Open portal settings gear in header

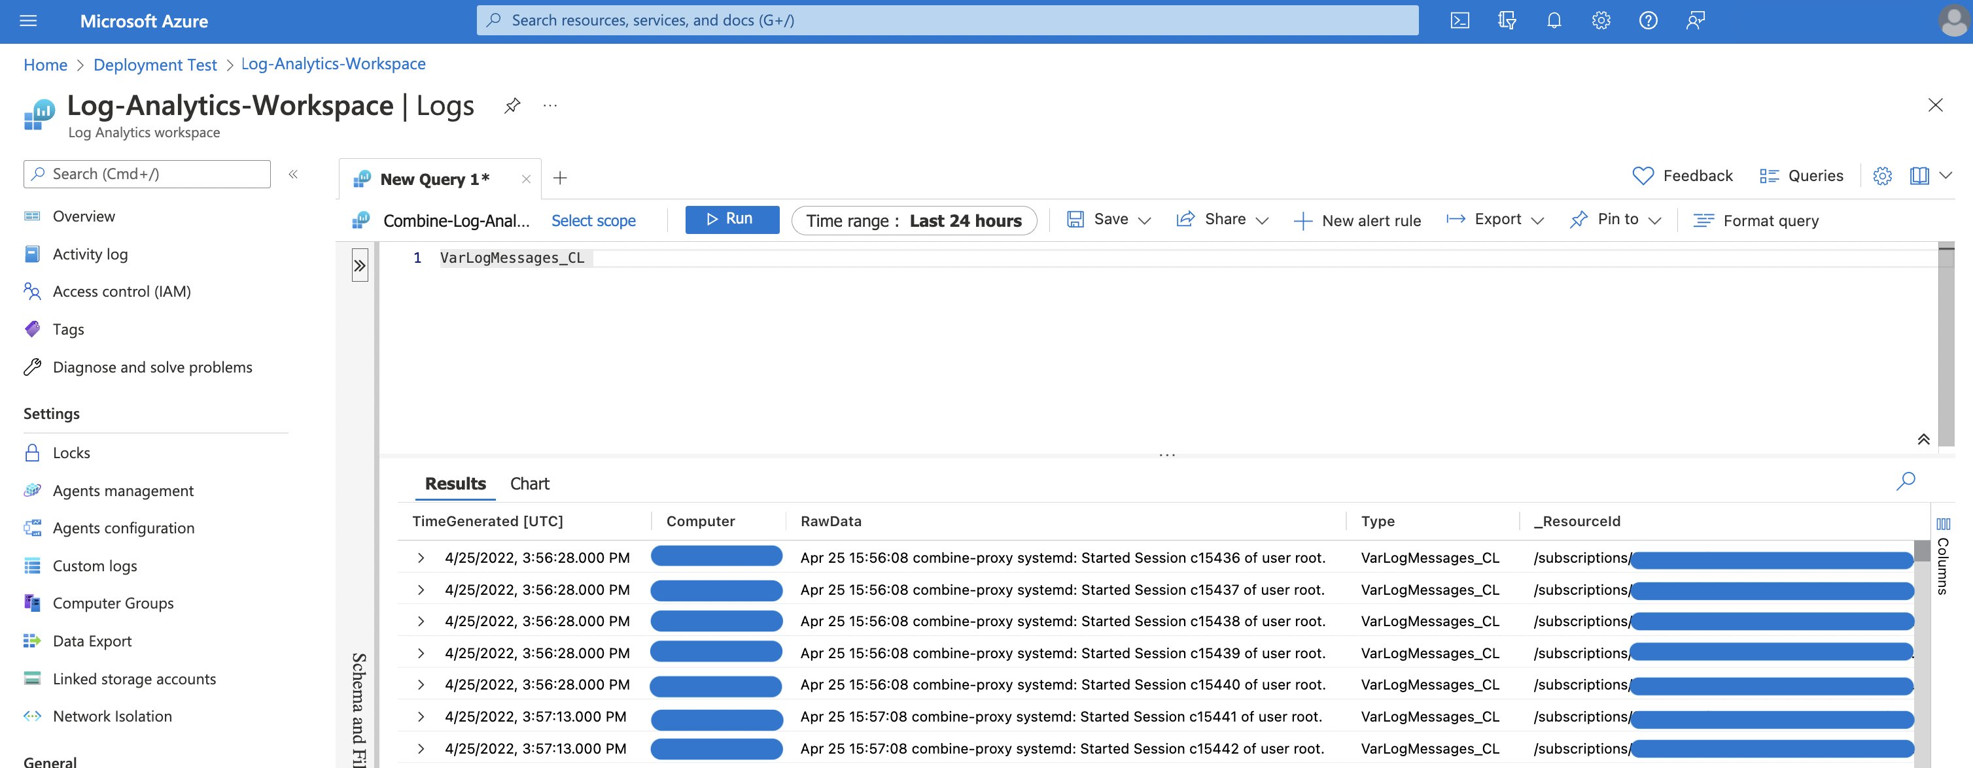1601,21
